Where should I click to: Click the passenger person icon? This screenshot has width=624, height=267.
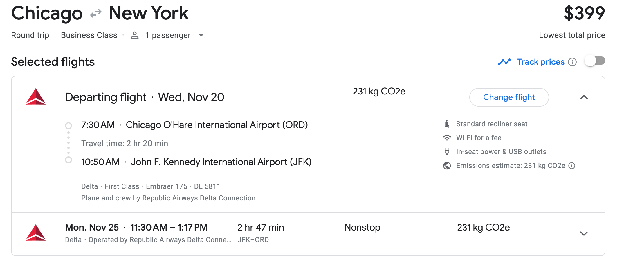point(134,35)
